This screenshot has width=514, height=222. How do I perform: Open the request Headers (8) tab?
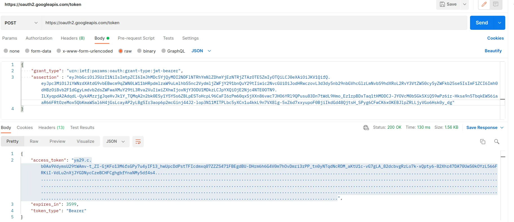pos(73,38)
